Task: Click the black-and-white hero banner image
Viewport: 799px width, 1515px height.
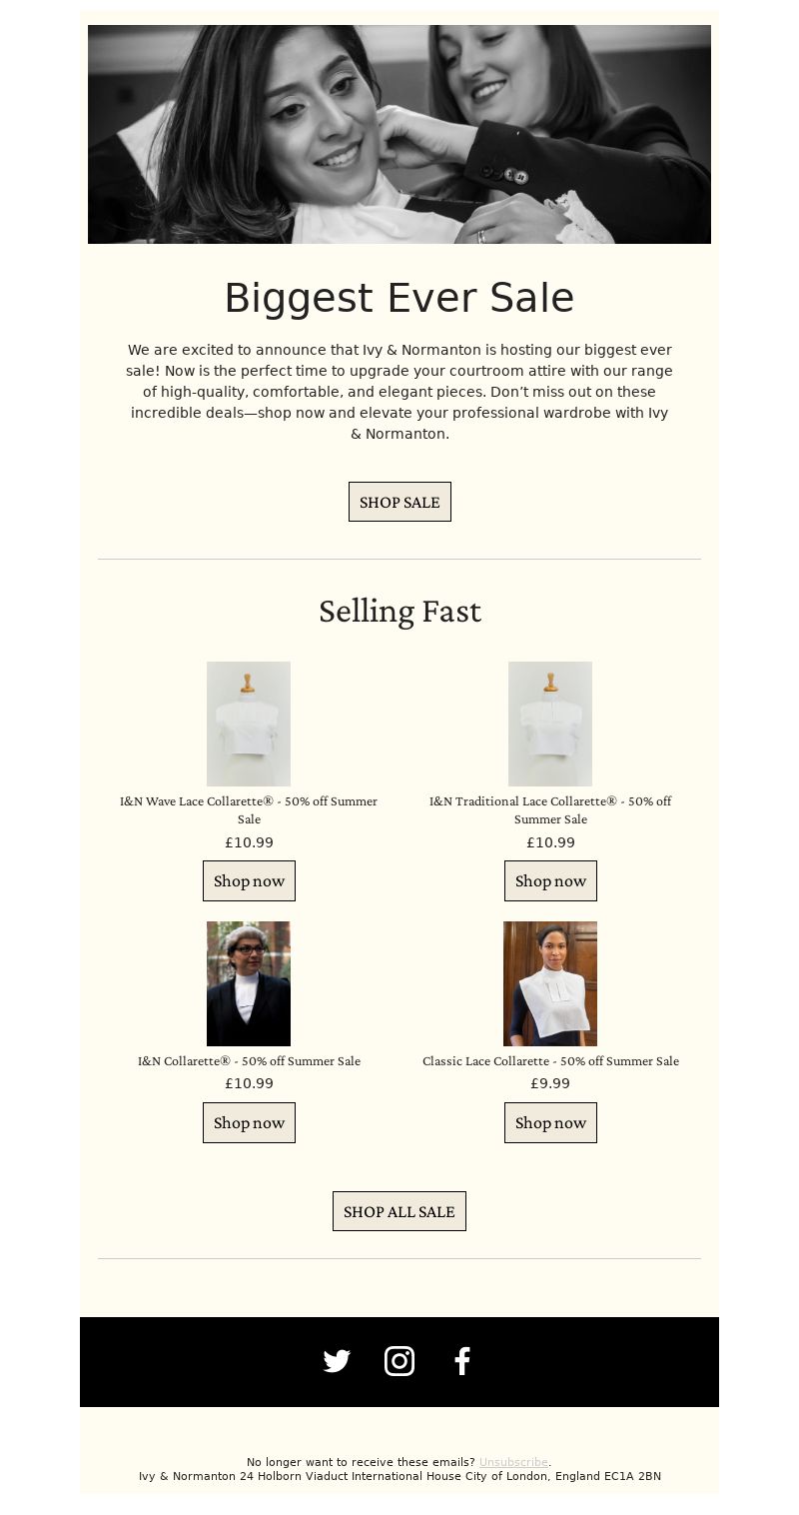Action: 399,134
